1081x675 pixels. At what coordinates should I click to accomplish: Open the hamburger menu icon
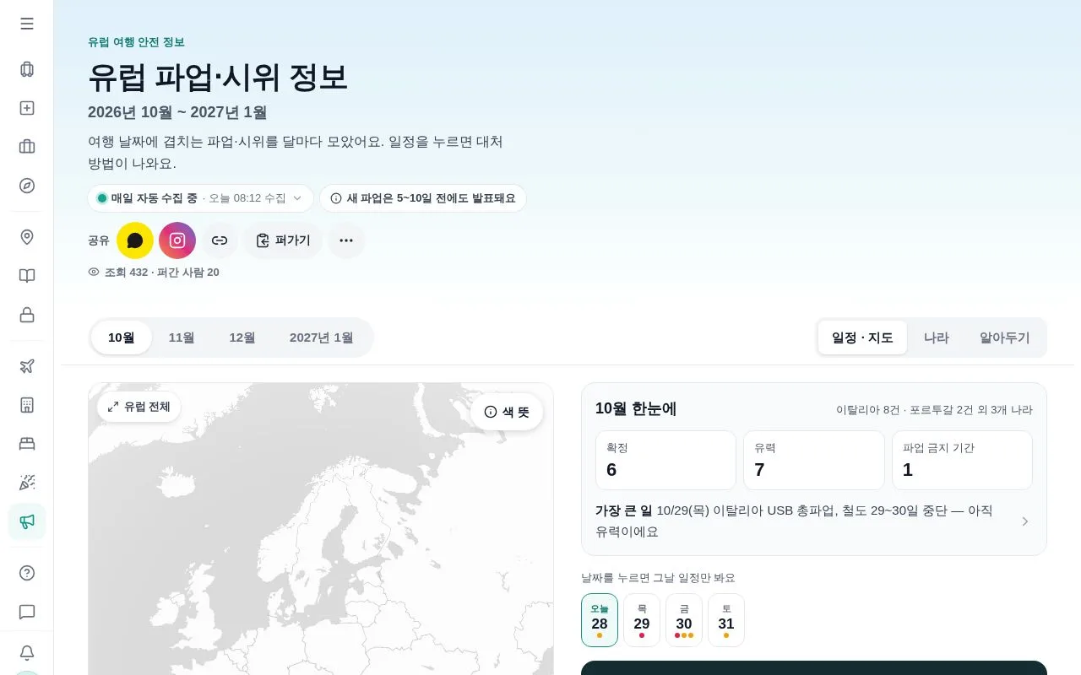[x=27, y=24]
